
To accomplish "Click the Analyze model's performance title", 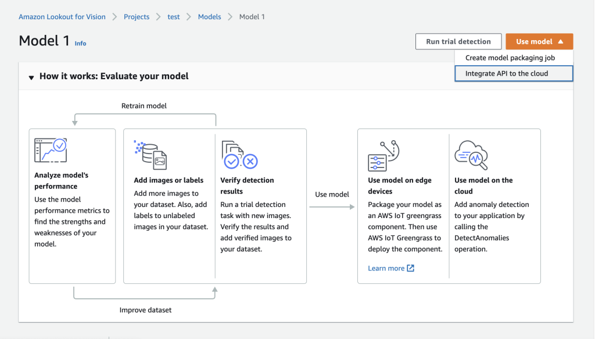I will pos(61,181).
